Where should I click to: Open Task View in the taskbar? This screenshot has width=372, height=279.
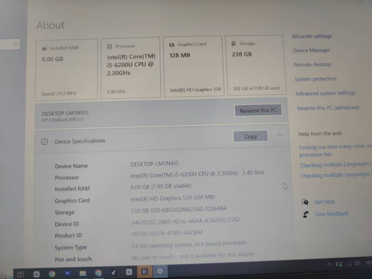pos(20,274)
